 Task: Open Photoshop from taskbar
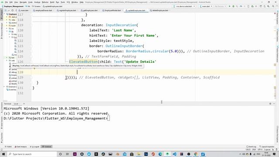tap(146, 154)
